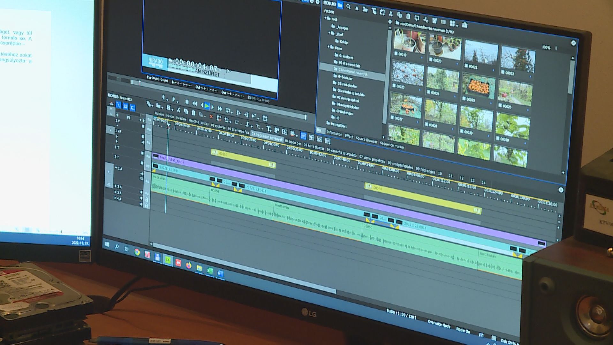Toggle the V video source channel patch
Viewport: 613px width, 345px height.
[110, 130]
